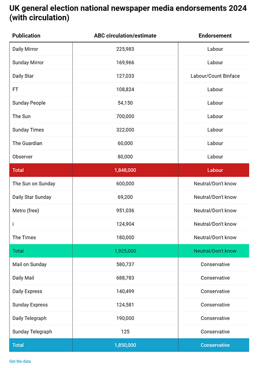This screenshot has height=368, width=262.
Task: Click the 'Get the data' link
Action: 20,361
